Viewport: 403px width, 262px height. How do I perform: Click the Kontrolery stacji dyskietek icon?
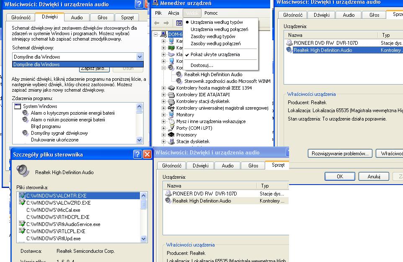pos(171,101)
